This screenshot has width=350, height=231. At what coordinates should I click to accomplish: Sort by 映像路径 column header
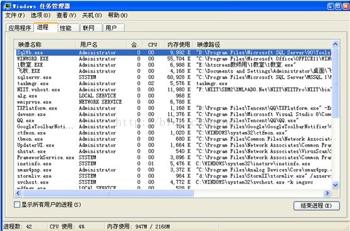262,44
